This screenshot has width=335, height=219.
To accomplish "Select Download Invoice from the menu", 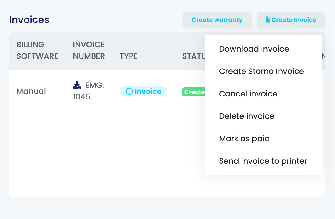I will pyautogui.click(x=263, y=49).
